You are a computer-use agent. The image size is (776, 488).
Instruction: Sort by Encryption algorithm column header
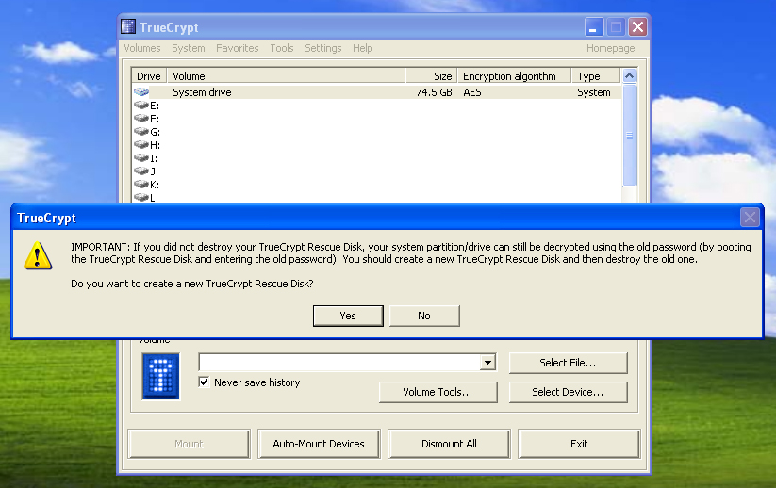point(514,76)
